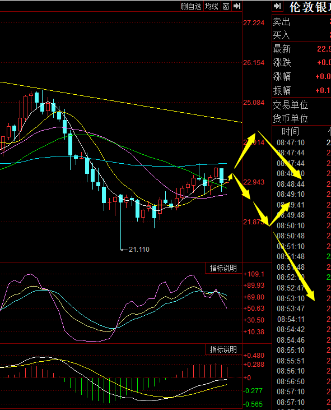Click the 伦敦银 instrument title
The width and height of the screenshot is (331, 410).
(x=309, y=7)
